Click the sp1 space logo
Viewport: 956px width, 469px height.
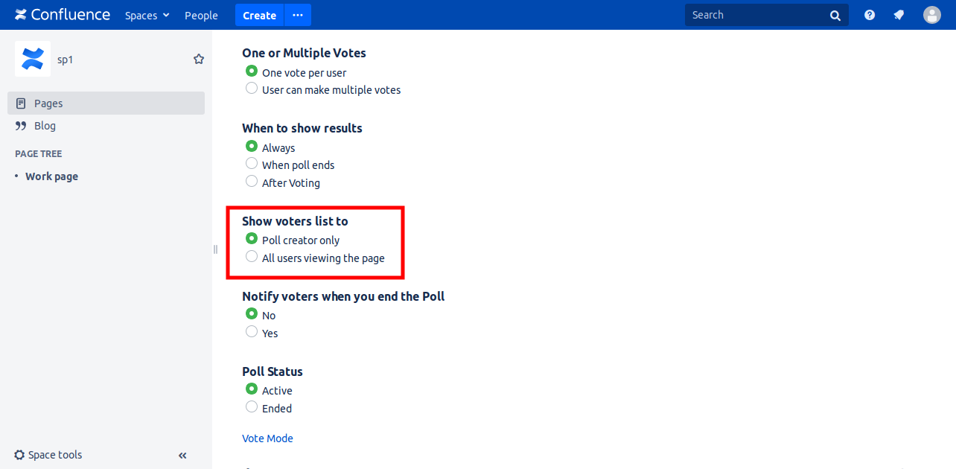click(x=33, y=59)
